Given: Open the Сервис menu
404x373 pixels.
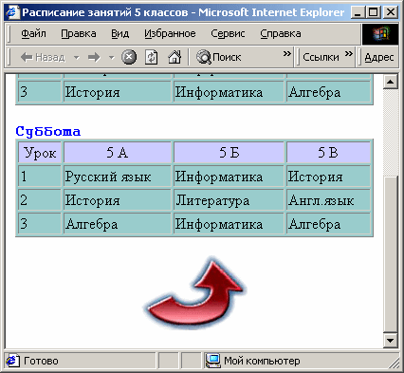Looking at the screenshot, I should [x=228, y=33].
